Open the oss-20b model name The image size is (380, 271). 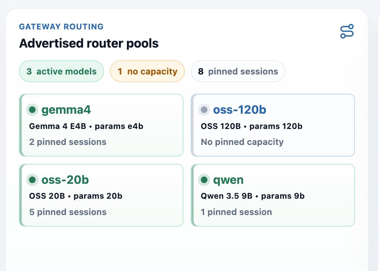[x=65, y=180]
